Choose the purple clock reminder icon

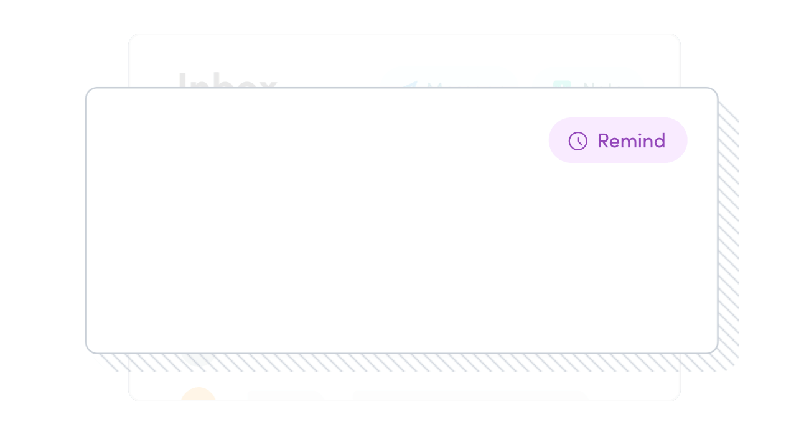(x=578, y=141)
